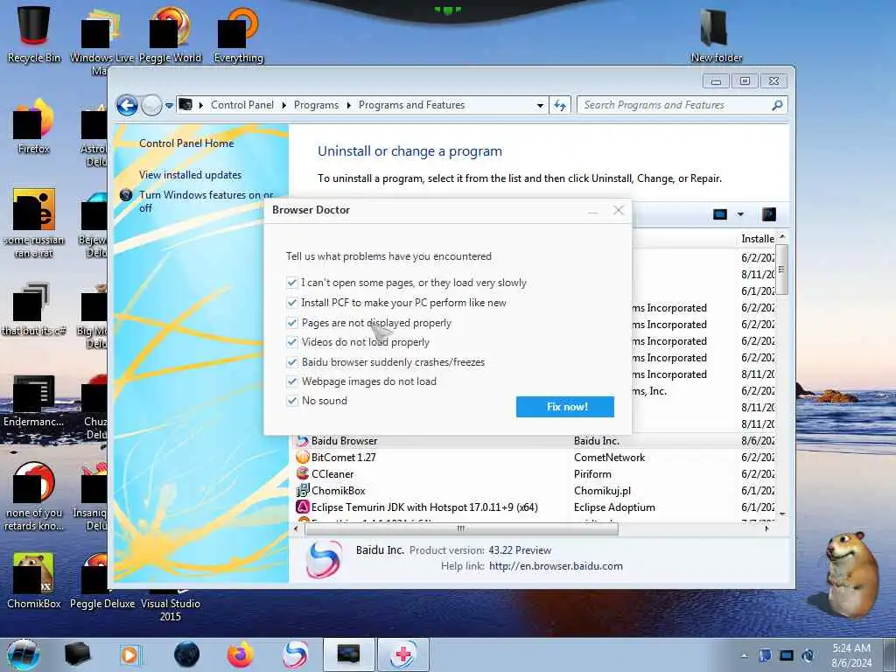The image size is (896, 672).
Task: Open Turn Windows features on or off
Action: [x=206, y=201]
